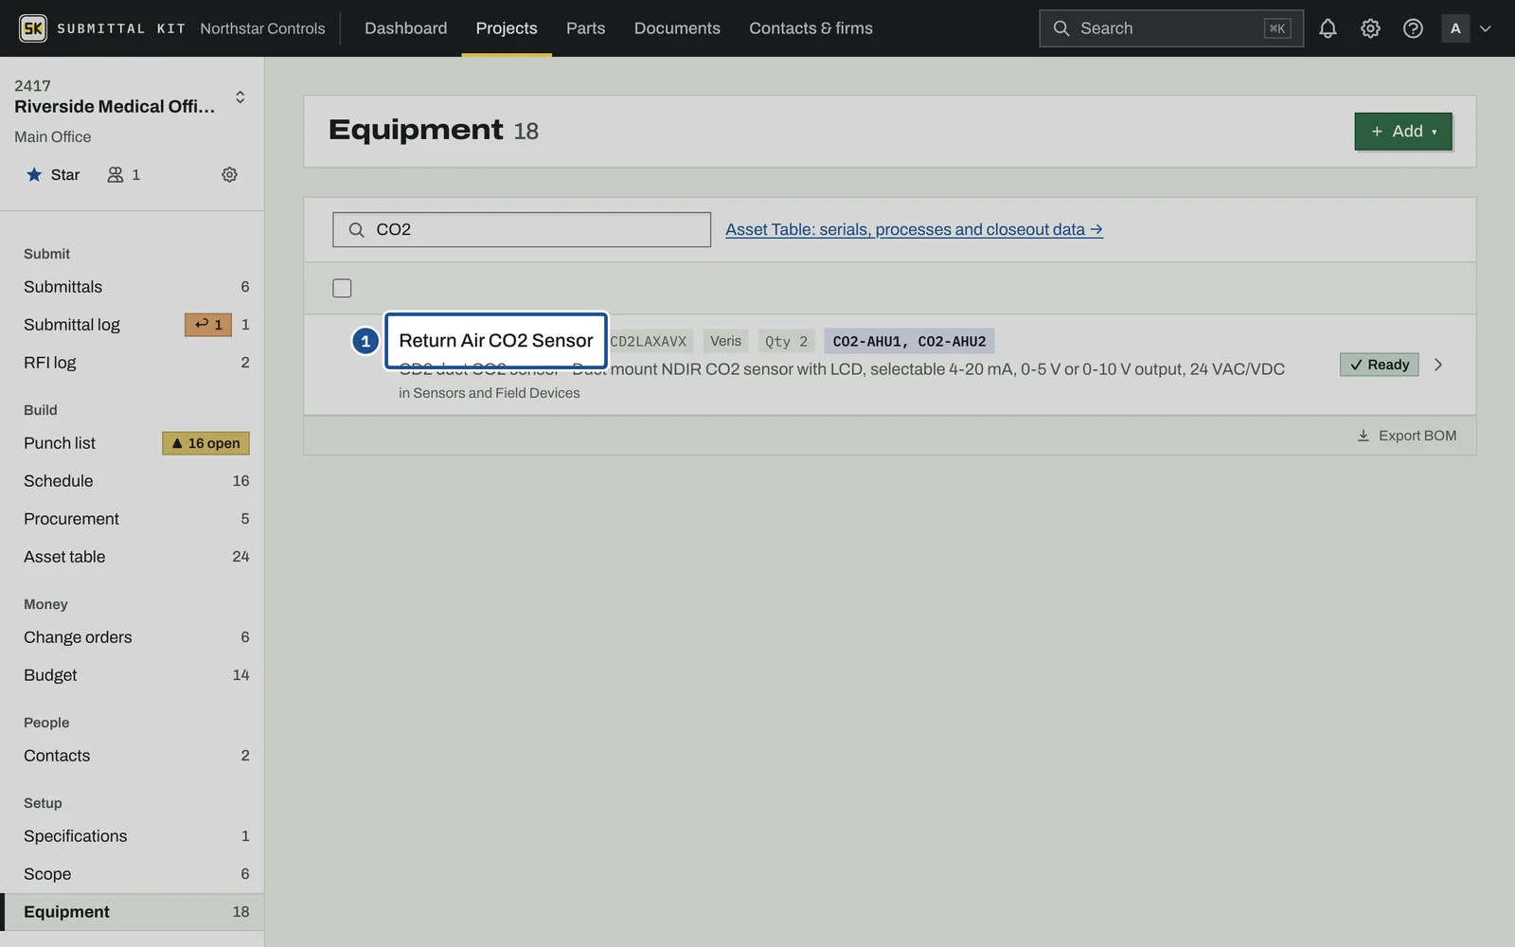Open Asset table in sidebar
The width and height of the screenshot is (1515, 947).
pos(133,557)
